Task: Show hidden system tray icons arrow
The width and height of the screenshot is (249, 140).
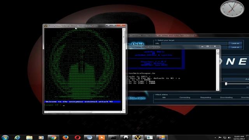Action: pyautogui.click(x=215, y=138)
